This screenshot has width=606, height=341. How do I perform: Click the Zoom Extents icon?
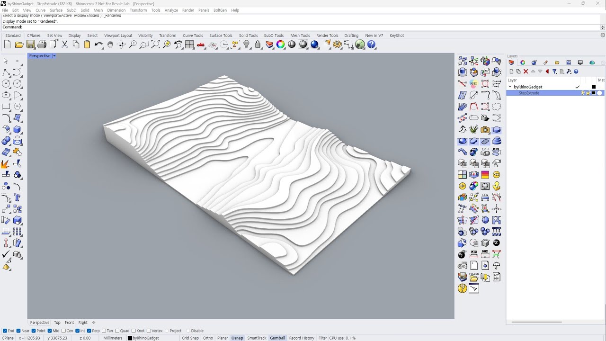(155, 45)
